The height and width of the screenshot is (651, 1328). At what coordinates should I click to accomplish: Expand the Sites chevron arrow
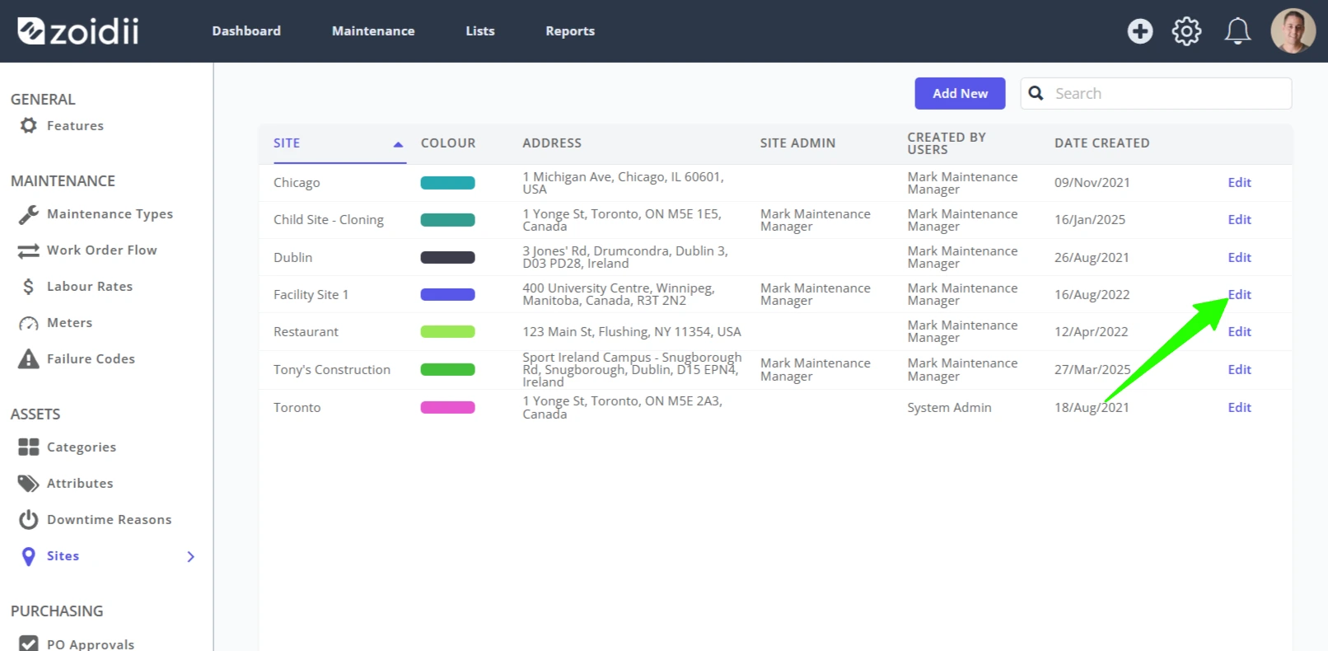point(191,557)
